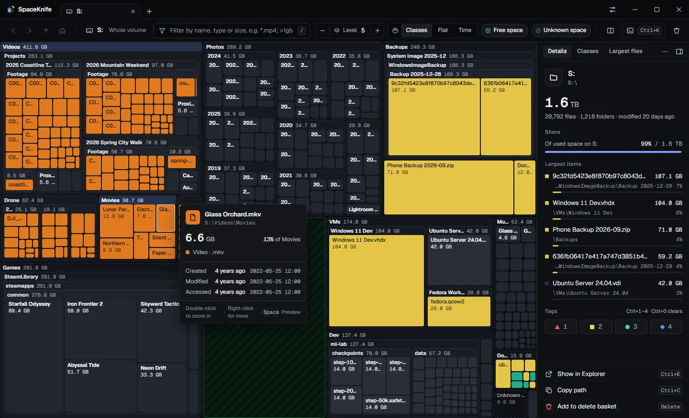Open the command palette Ctrl+K button
This screenshot has width=689, height=418.
click(644, 31)
